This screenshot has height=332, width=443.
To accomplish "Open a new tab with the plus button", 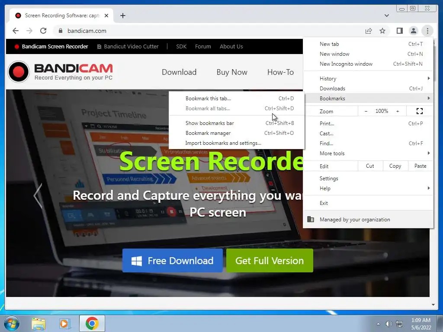I will coord(122,16).
